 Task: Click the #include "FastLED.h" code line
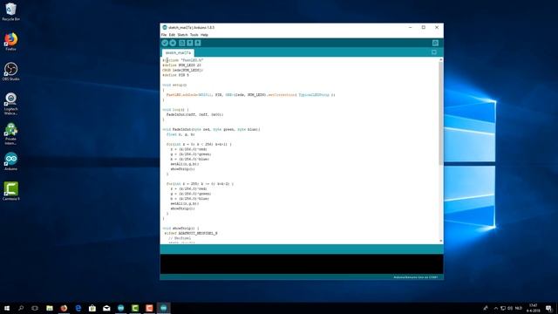[x=183, y=60]
